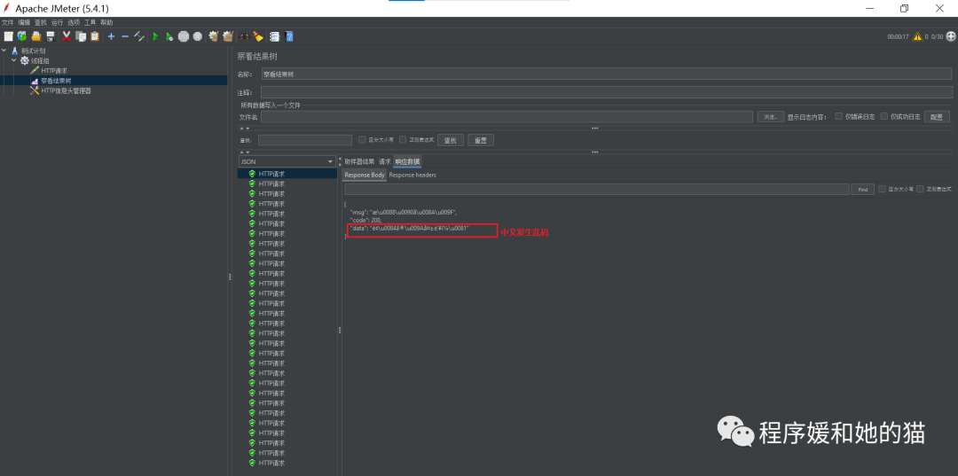Click the Clear All results icon
This screenshot has width=958, height=476.
pos(229,36)
